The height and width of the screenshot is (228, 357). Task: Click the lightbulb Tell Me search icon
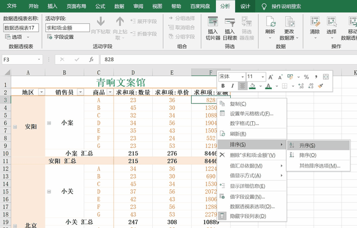click(264, 7)
